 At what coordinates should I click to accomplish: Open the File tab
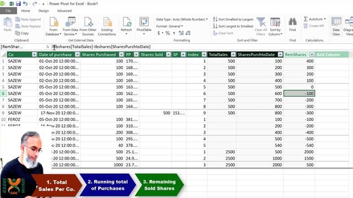pos(8,11)
